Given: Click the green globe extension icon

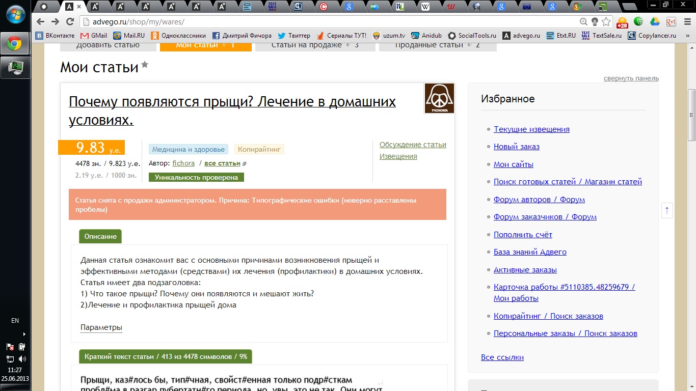Looking at the screenshot, I should (x=638, y=22).
